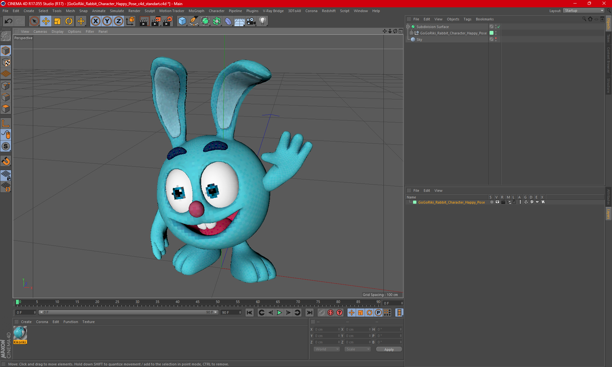Viewport: 612px width, 367px height.
Task: Expand GoGoRiki_Rabbit_Character_Happy_Pose tree node
Action: coord(412,33)
